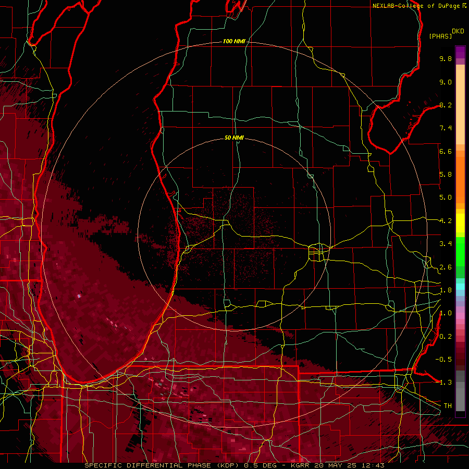Click the DKD legend header

pyautogui.click(x=458, y=31)
